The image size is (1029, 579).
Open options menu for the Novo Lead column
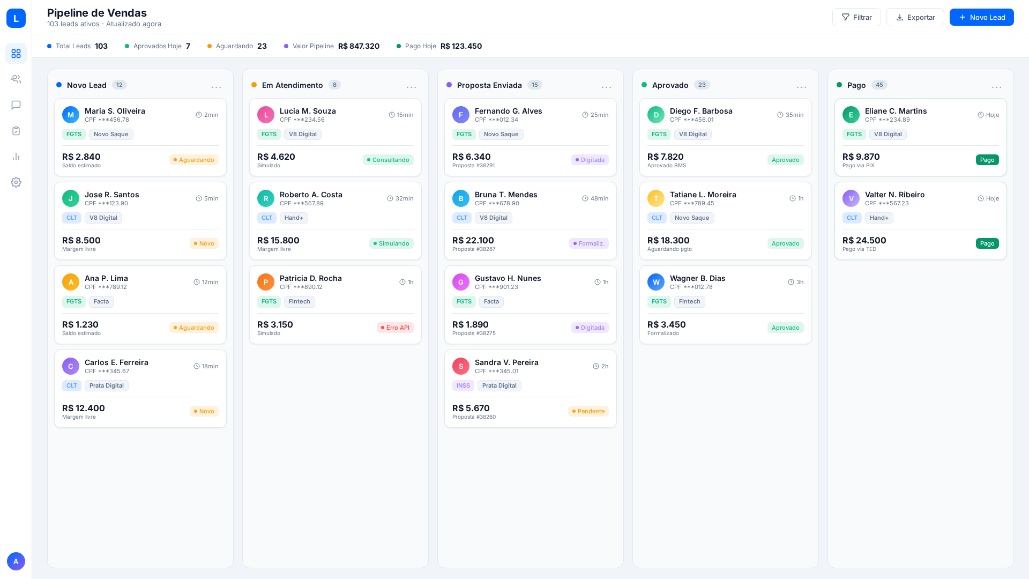[217, 87]
